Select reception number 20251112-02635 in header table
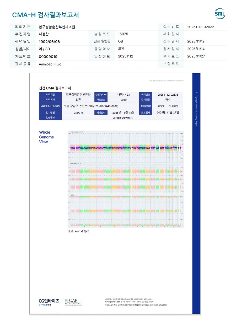The image size is (236, 333). (201, 27)
